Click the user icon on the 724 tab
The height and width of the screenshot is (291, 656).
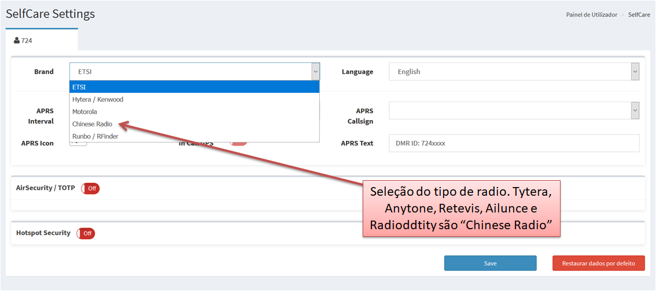click(17, 40)
